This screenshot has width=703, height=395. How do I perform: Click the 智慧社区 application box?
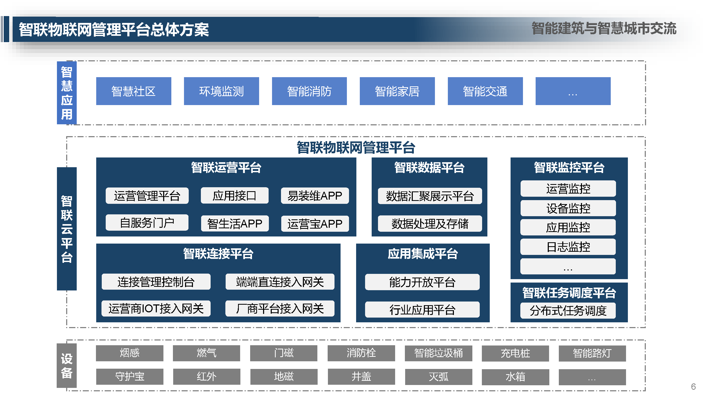[x=133, y=91]
